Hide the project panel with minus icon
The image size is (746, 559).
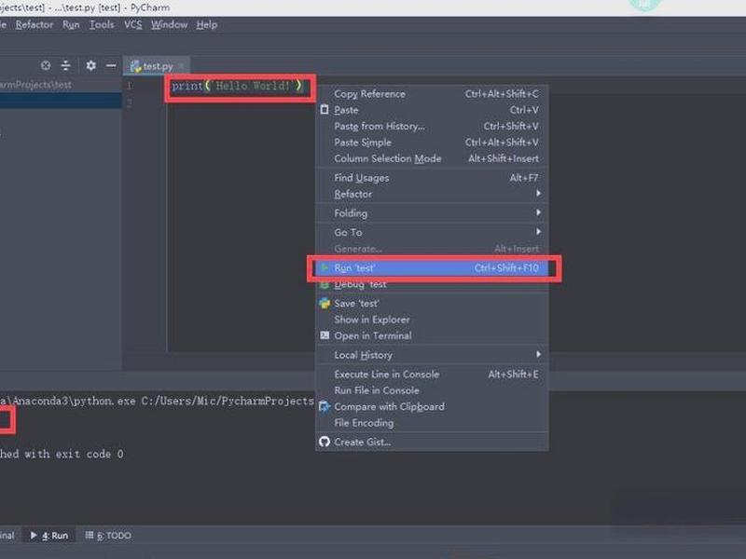[x=111, y=65]
